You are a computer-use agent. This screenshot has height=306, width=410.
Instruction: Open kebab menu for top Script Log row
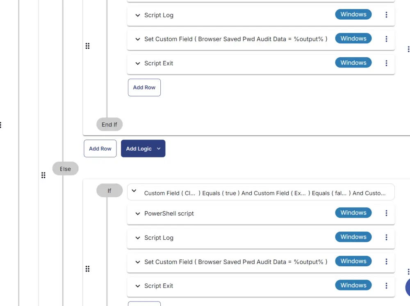[386, 15]
